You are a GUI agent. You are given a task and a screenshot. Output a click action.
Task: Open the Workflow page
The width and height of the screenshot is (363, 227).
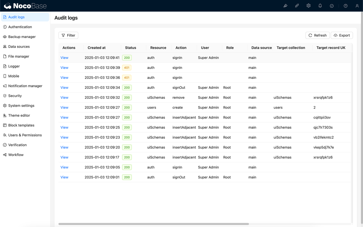coord(25,155)
